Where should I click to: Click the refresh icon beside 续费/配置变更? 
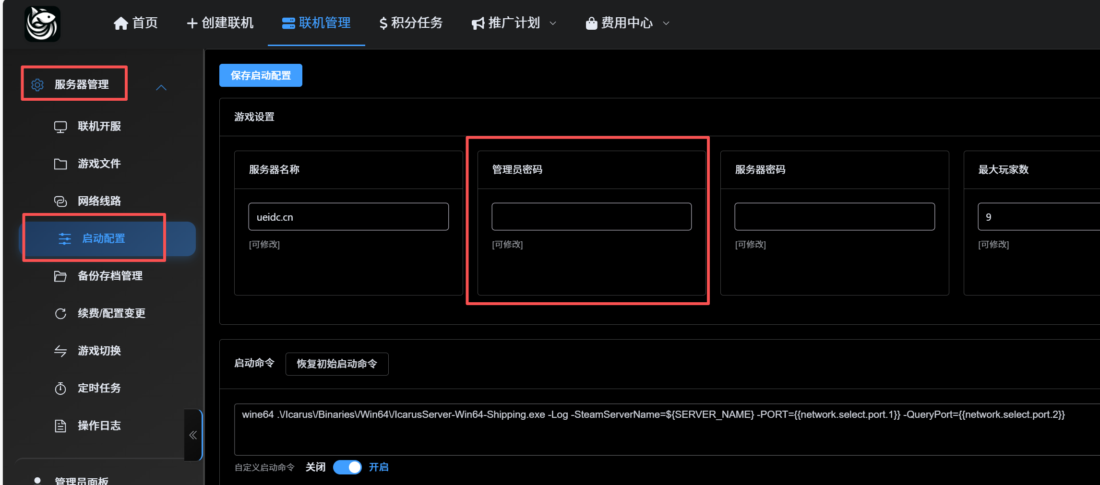60,314
